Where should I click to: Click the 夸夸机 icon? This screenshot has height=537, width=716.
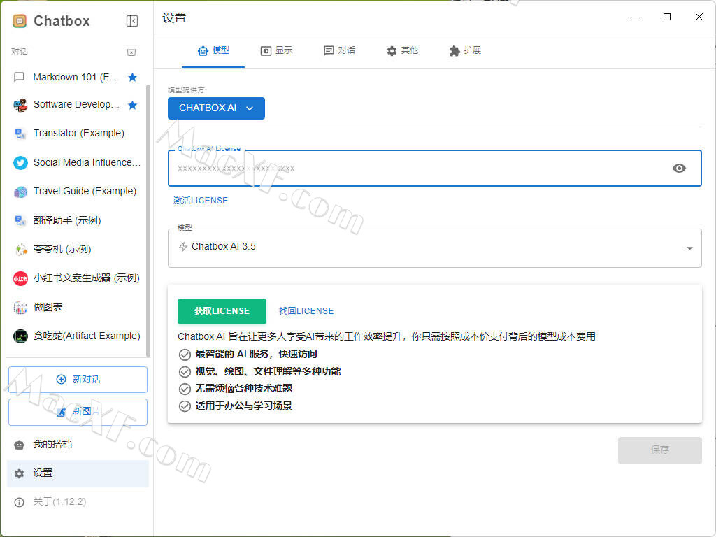tap(20, 250)
